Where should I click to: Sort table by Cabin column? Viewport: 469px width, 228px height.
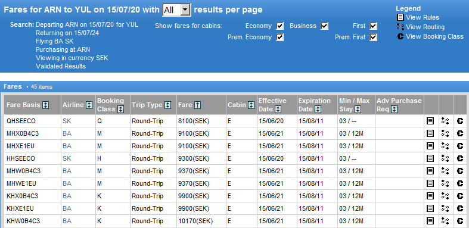[x=251, y=105]
